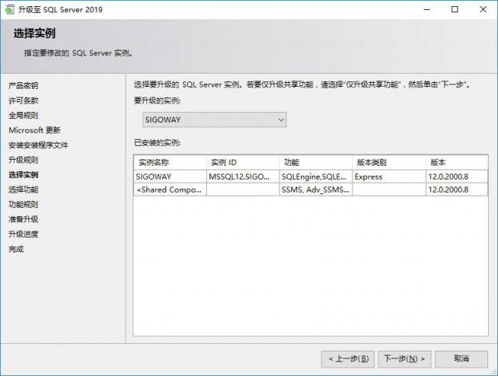Click 准备升级 step in sidebar
This screenshot has height=376, width=498.
point(23,219)
